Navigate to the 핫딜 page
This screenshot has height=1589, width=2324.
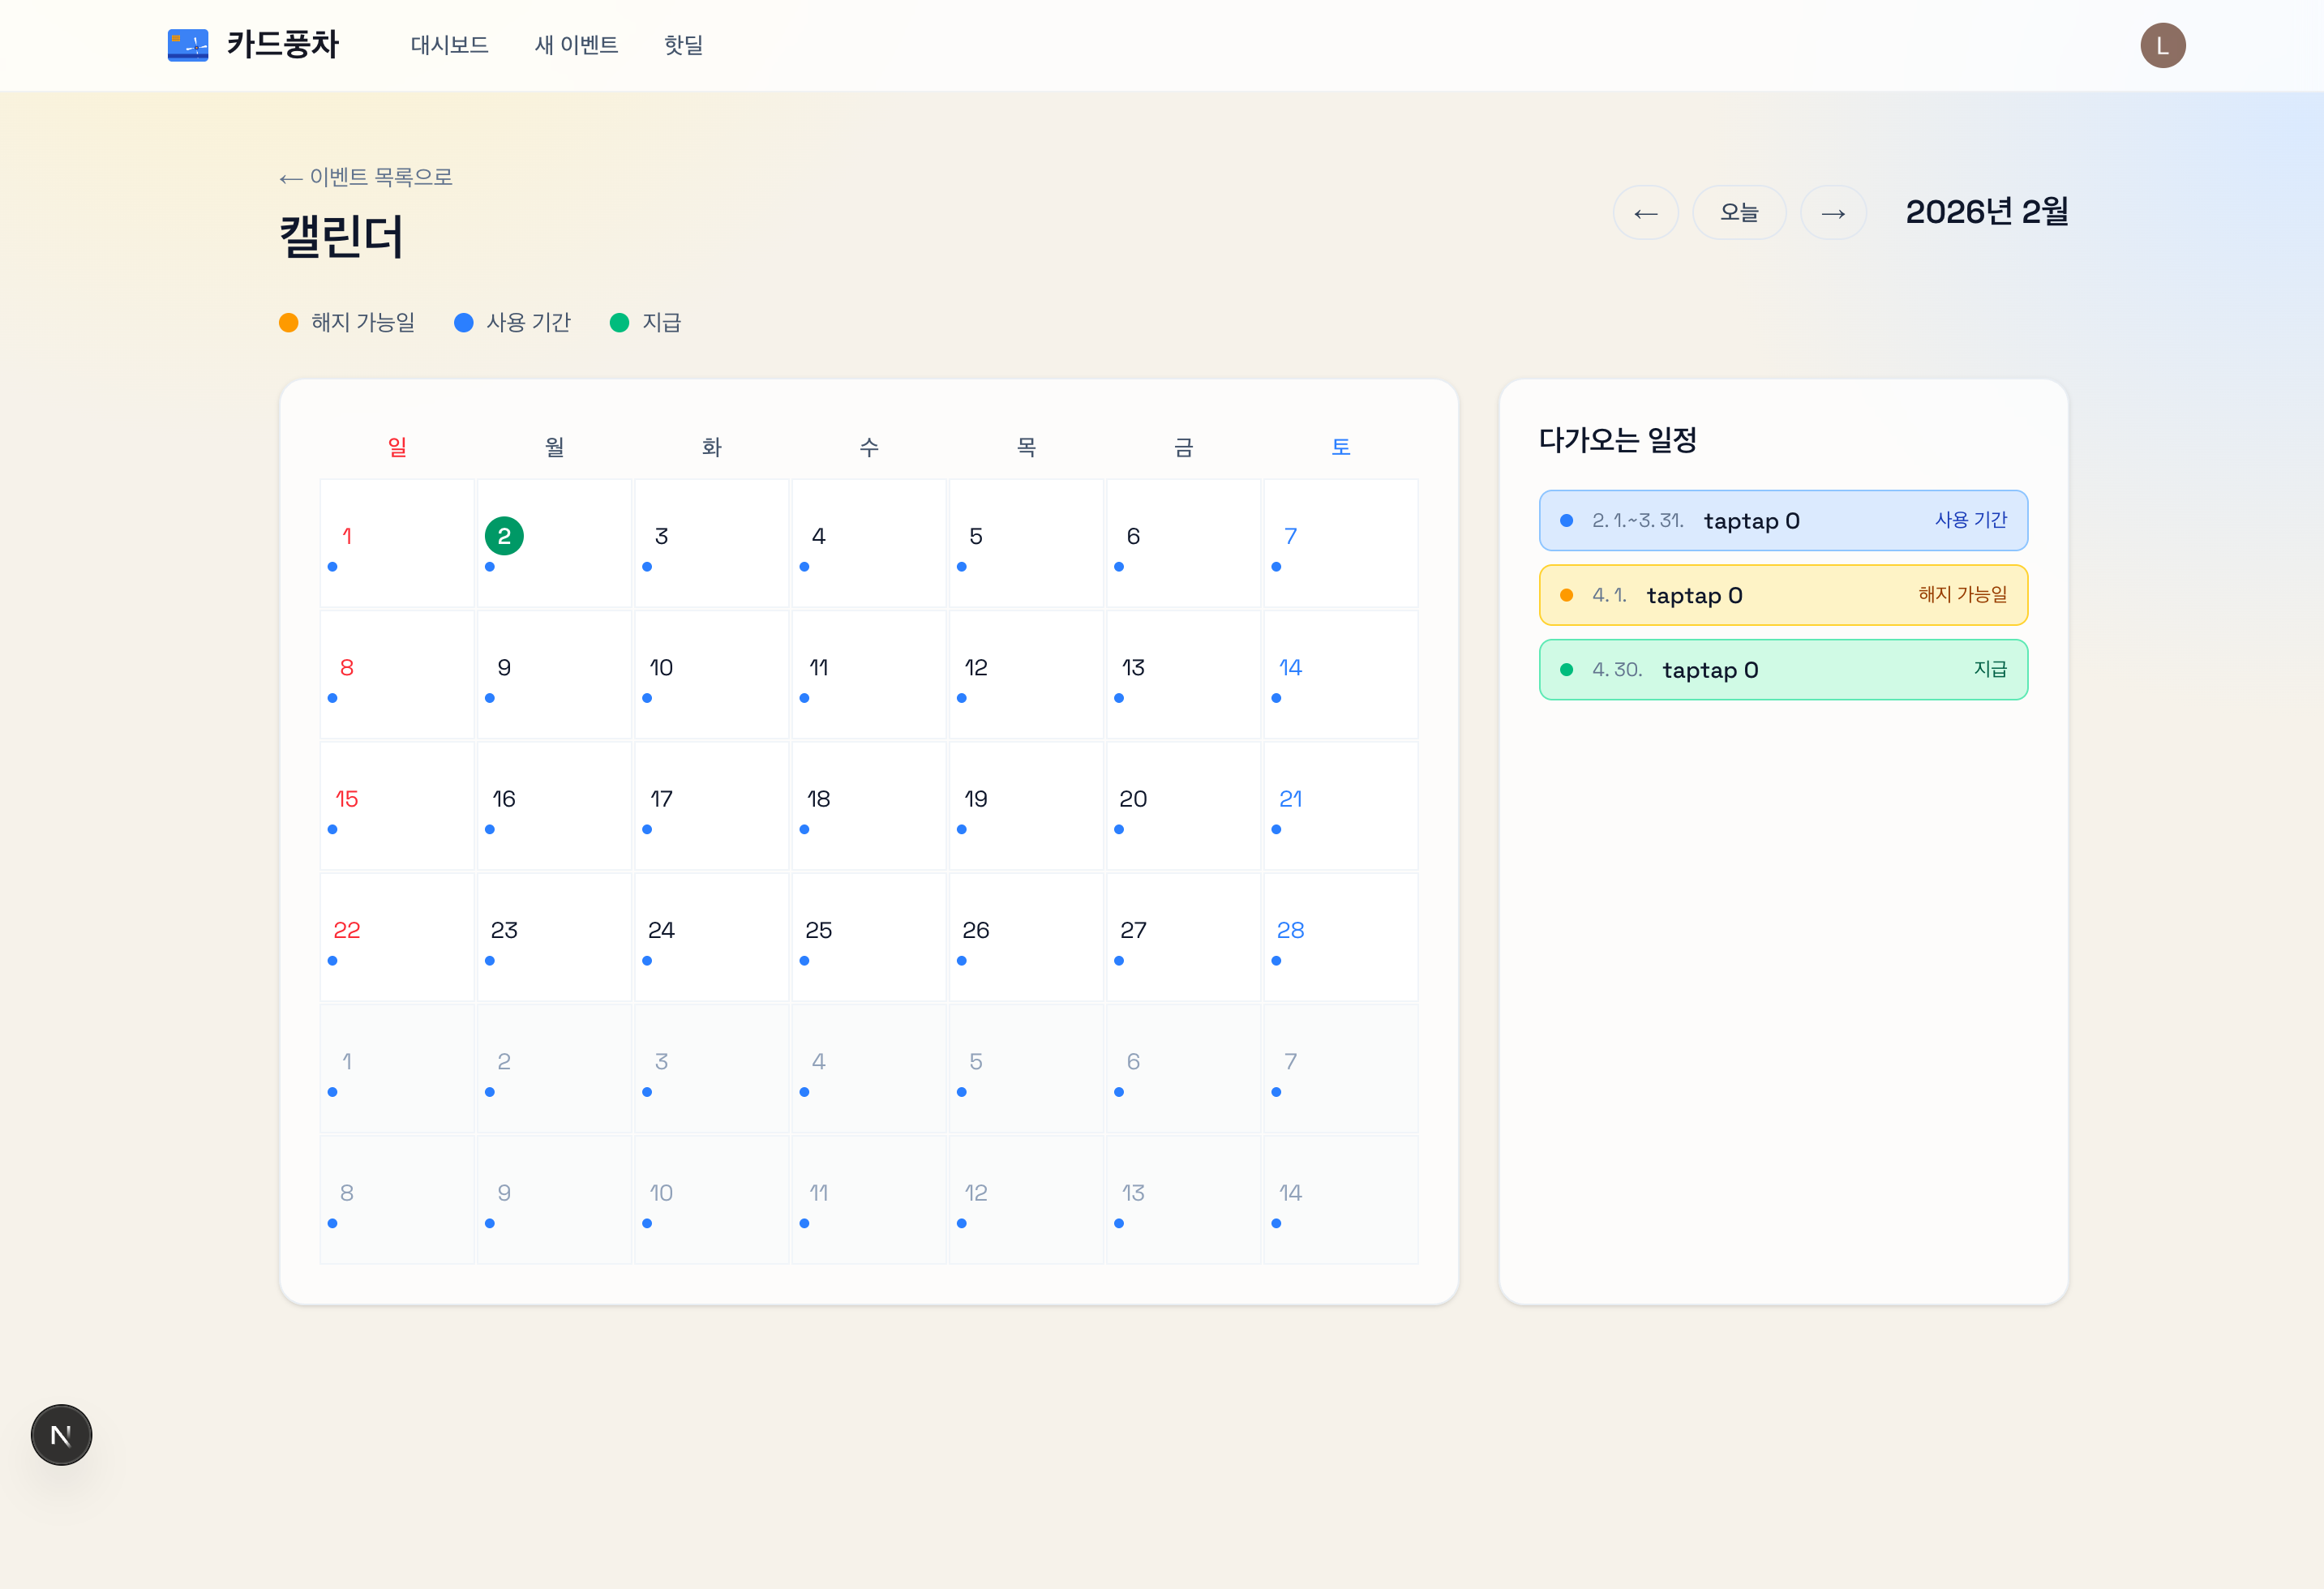[x=683, y=45]
